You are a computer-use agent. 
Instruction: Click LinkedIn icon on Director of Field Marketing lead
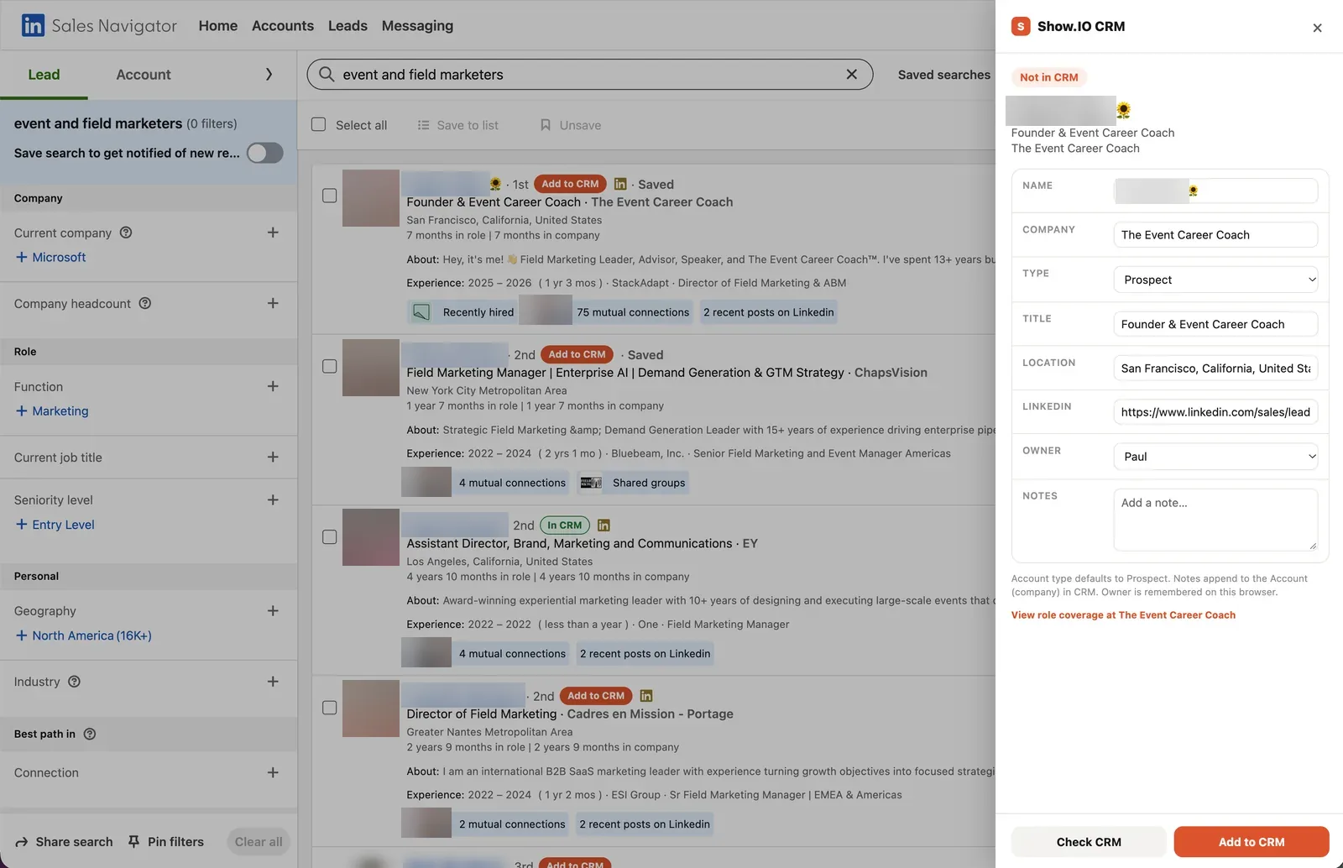click(646, 696)
